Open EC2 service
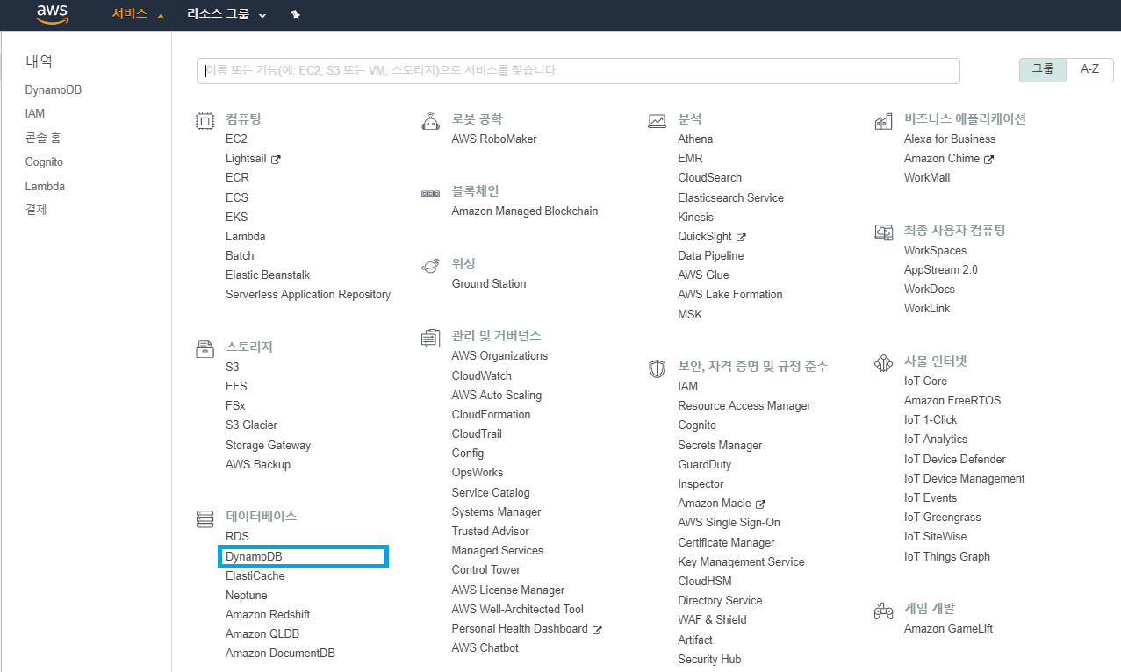Viewport: 1121px width, 672px height. [x=236, y=139]
